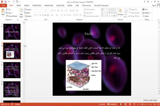The width and height of the screenshot is (160, 106).
Task: Switch to Normal view icon in status bar
Action: coord(121,104)
